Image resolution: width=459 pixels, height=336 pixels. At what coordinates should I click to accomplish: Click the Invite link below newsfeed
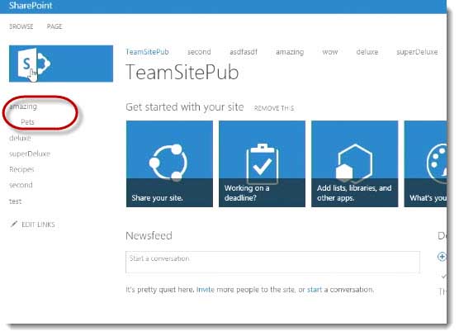206,290
